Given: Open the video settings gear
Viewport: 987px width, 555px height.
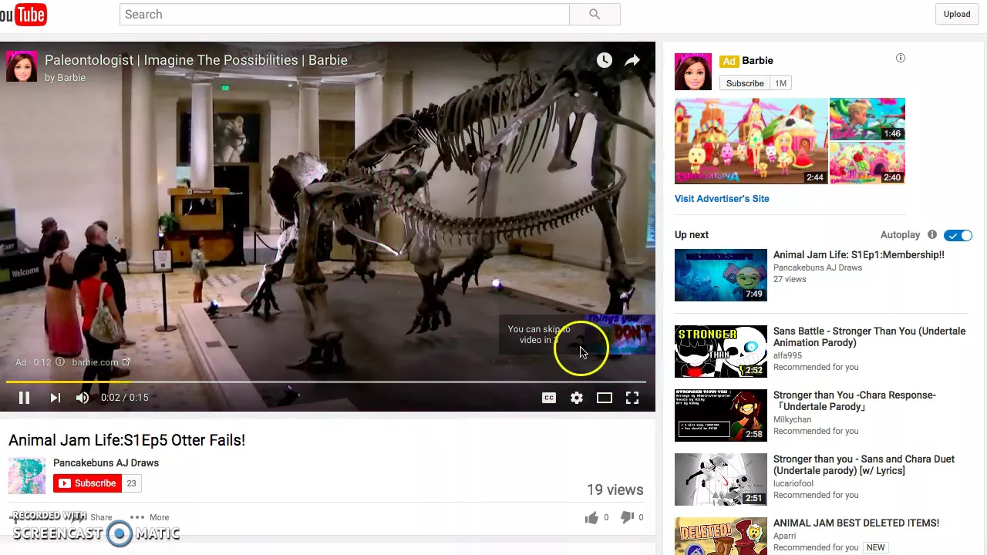Looking at the screenshot, I should coord(577,398).
